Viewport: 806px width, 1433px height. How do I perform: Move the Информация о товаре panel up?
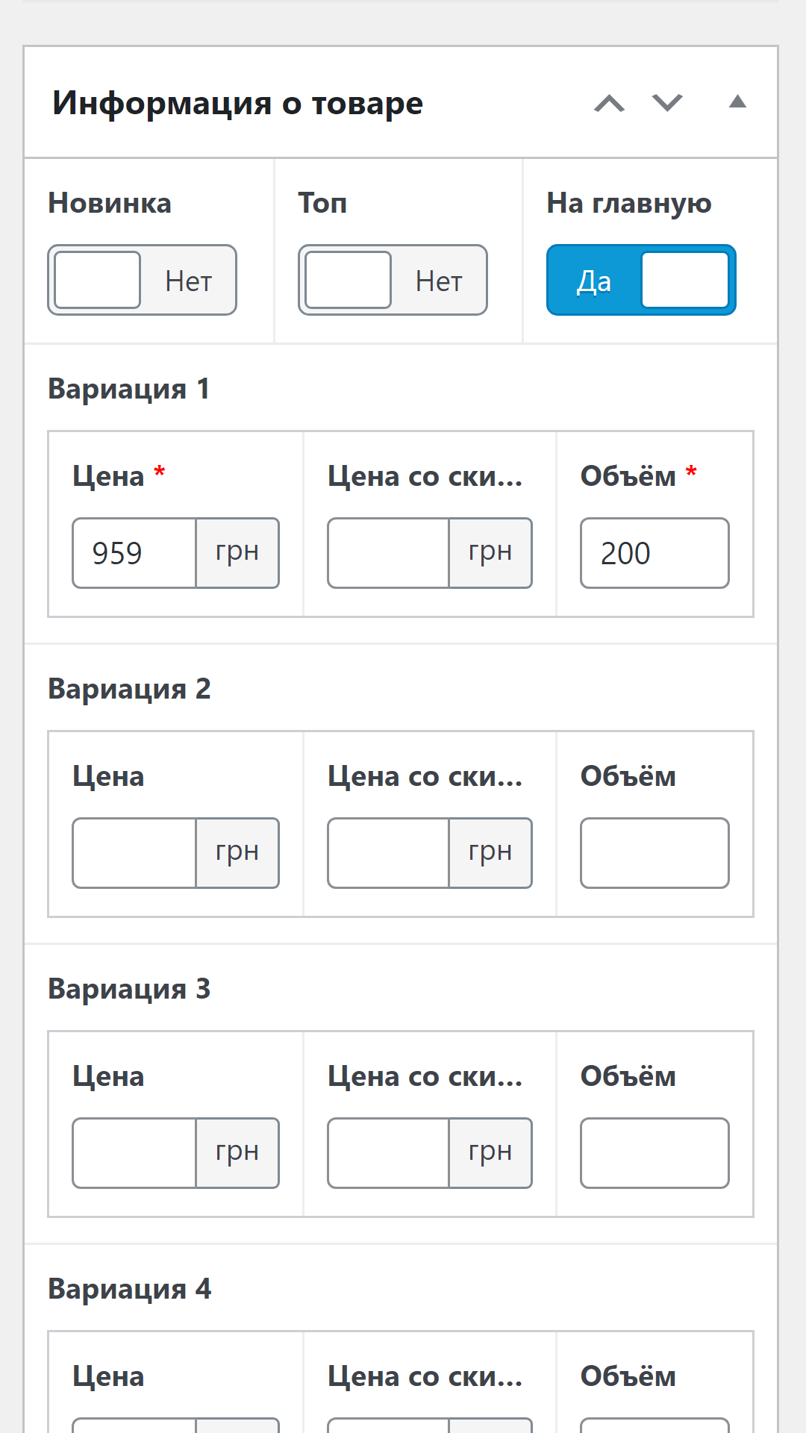[609, 103]
